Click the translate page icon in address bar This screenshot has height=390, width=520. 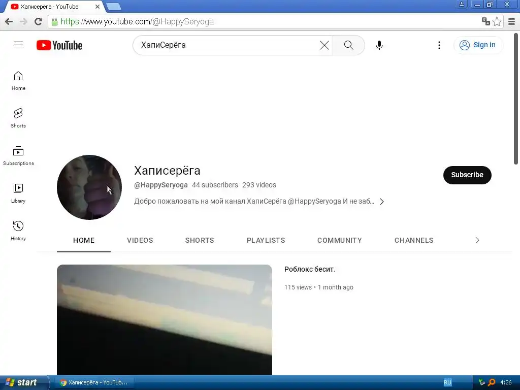[486, 21]
